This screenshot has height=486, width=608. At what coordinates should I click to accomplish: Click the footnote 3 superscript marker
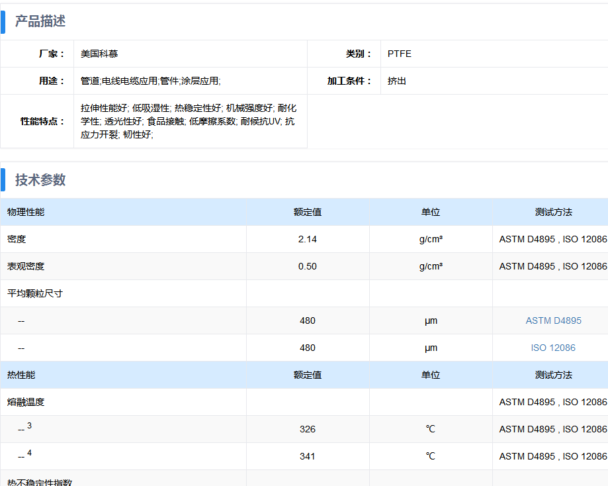29,426
